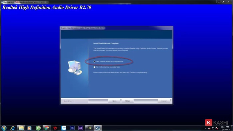This screenshot has width=233, height=131.
Task: Open the Garena icon on taskbar
Action: tap(55, 128)
